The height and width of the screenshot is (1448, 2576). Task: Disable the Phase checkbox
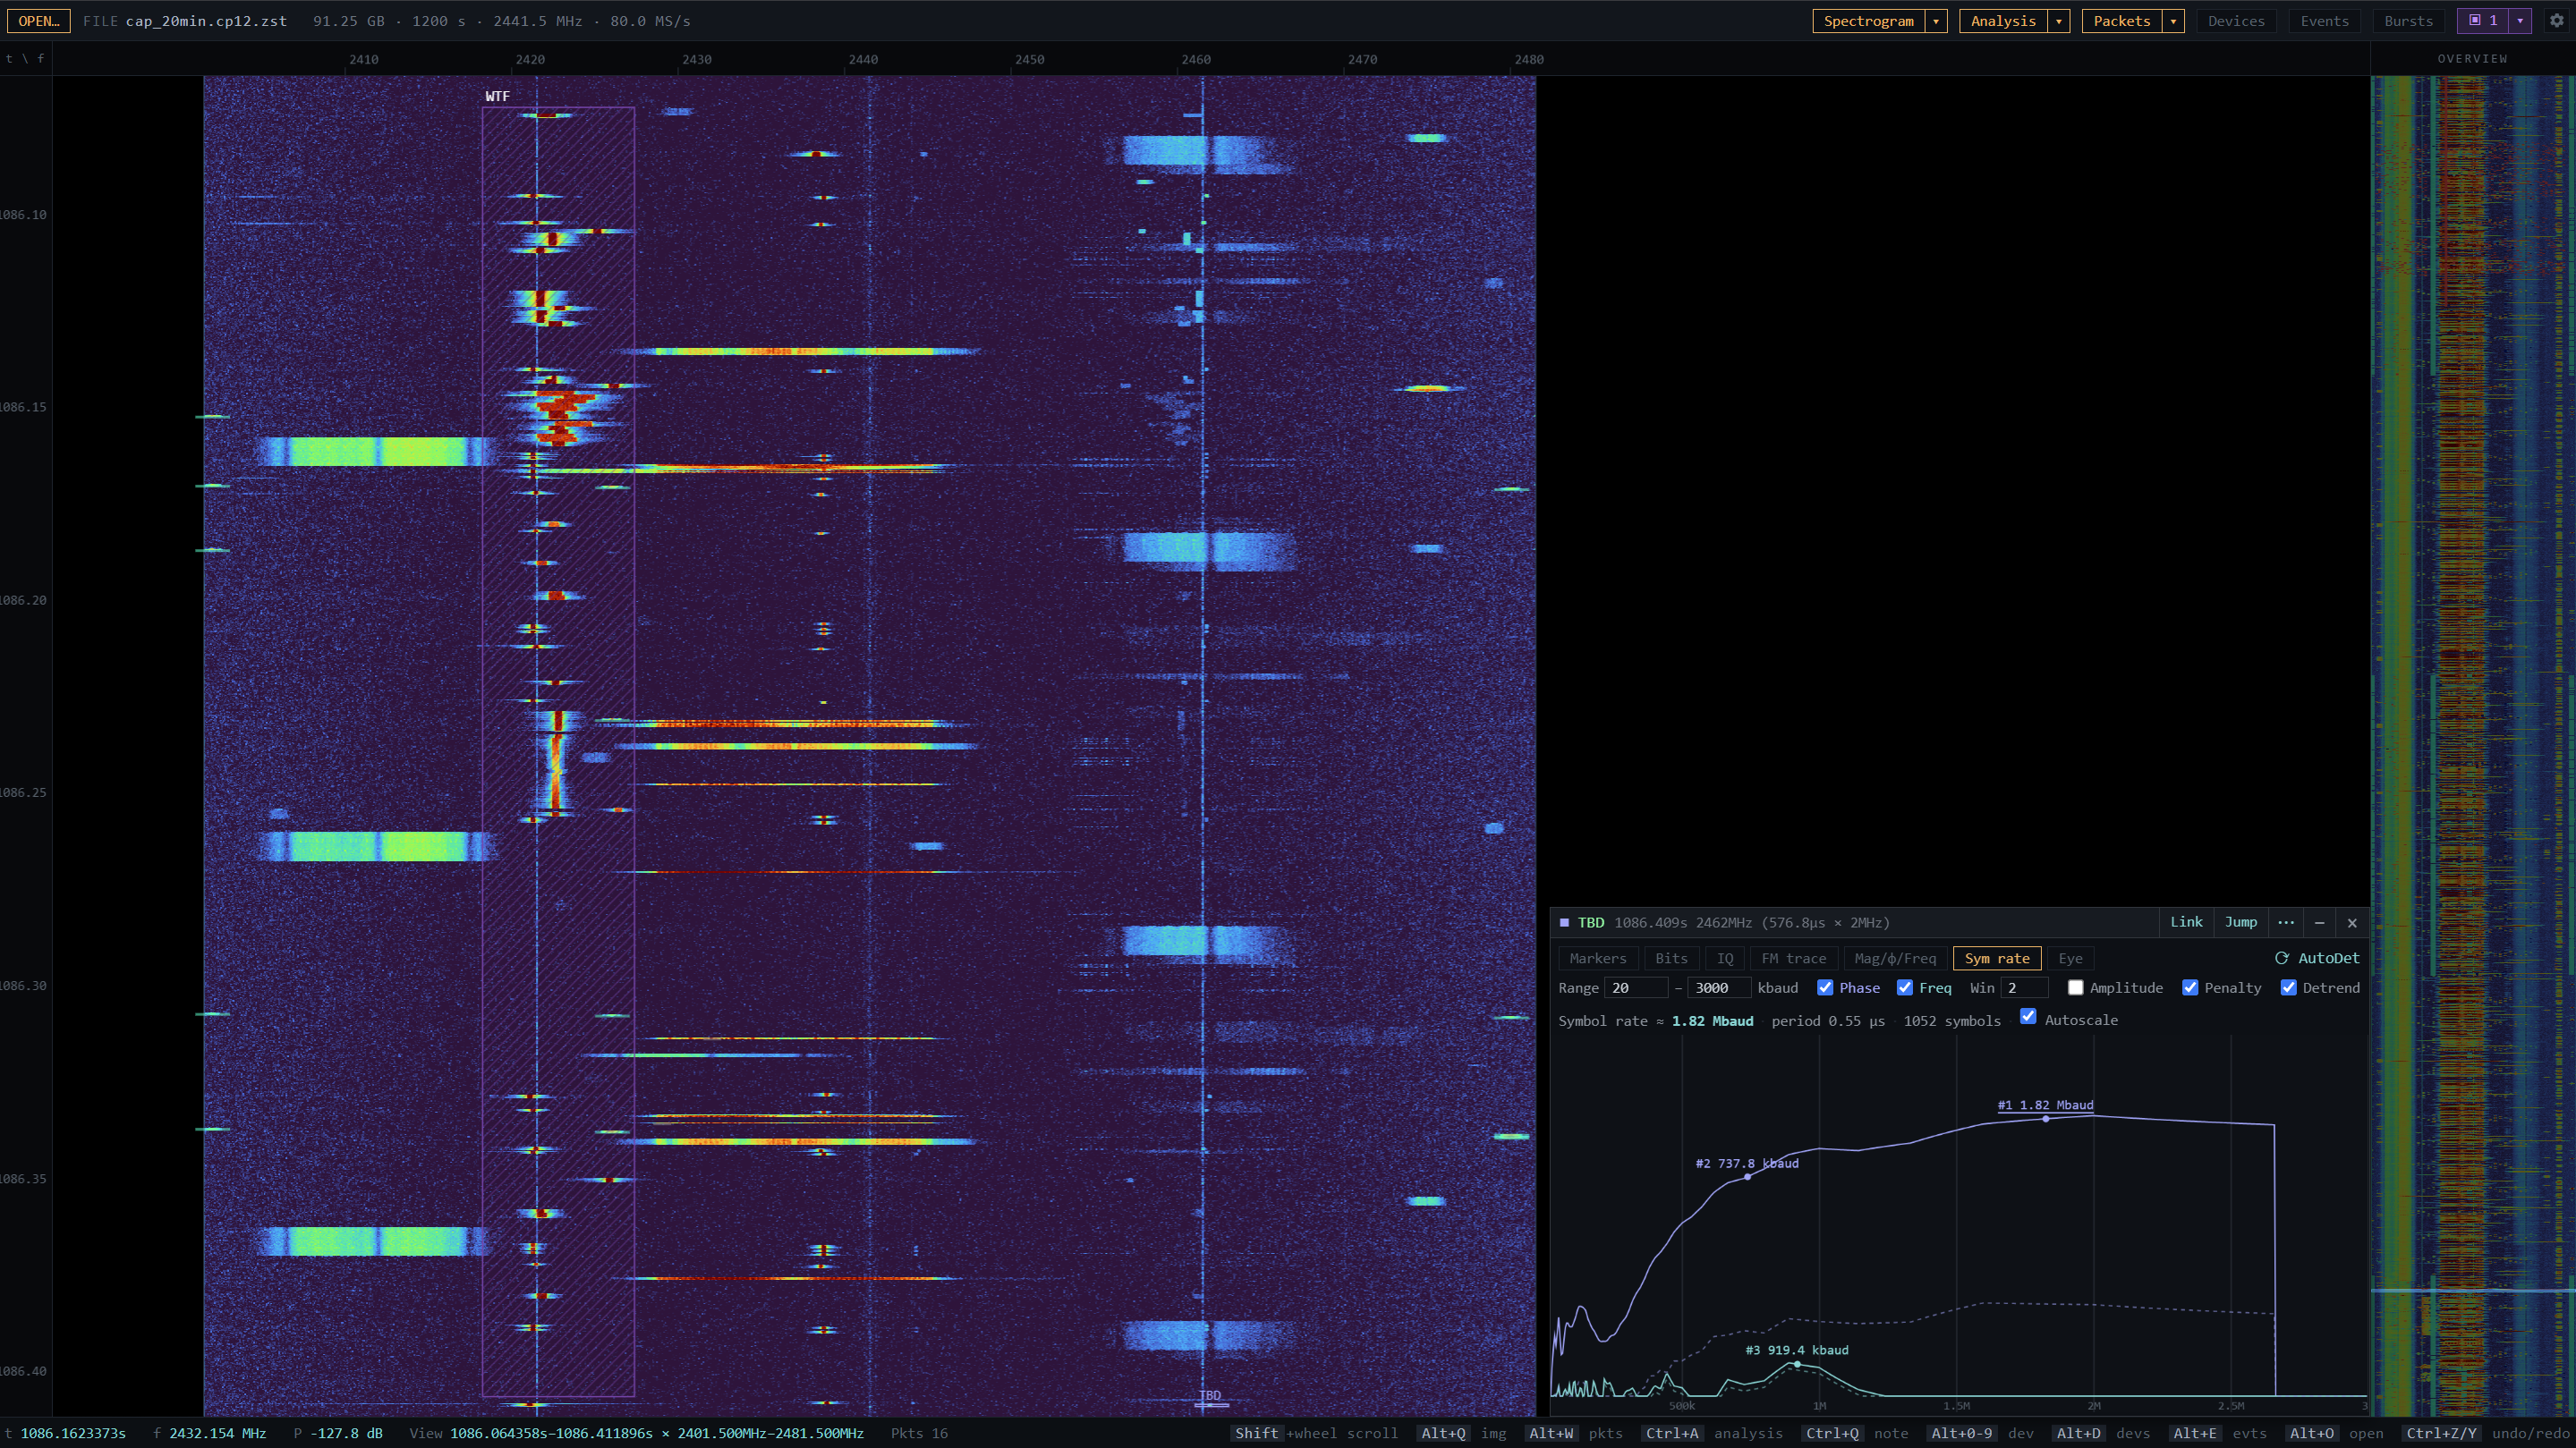pyautogui.click(x=1825, y=988)
